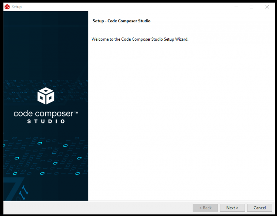Click the empty gray footer left of Back
Screen dimensions: 277x216
pos(97,208)
